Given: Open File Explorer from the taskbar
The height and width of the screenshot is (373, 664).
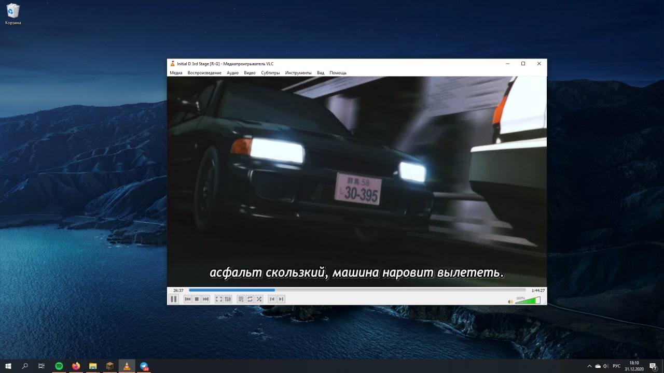Looking at the screenshot, I should pos(93,366).
